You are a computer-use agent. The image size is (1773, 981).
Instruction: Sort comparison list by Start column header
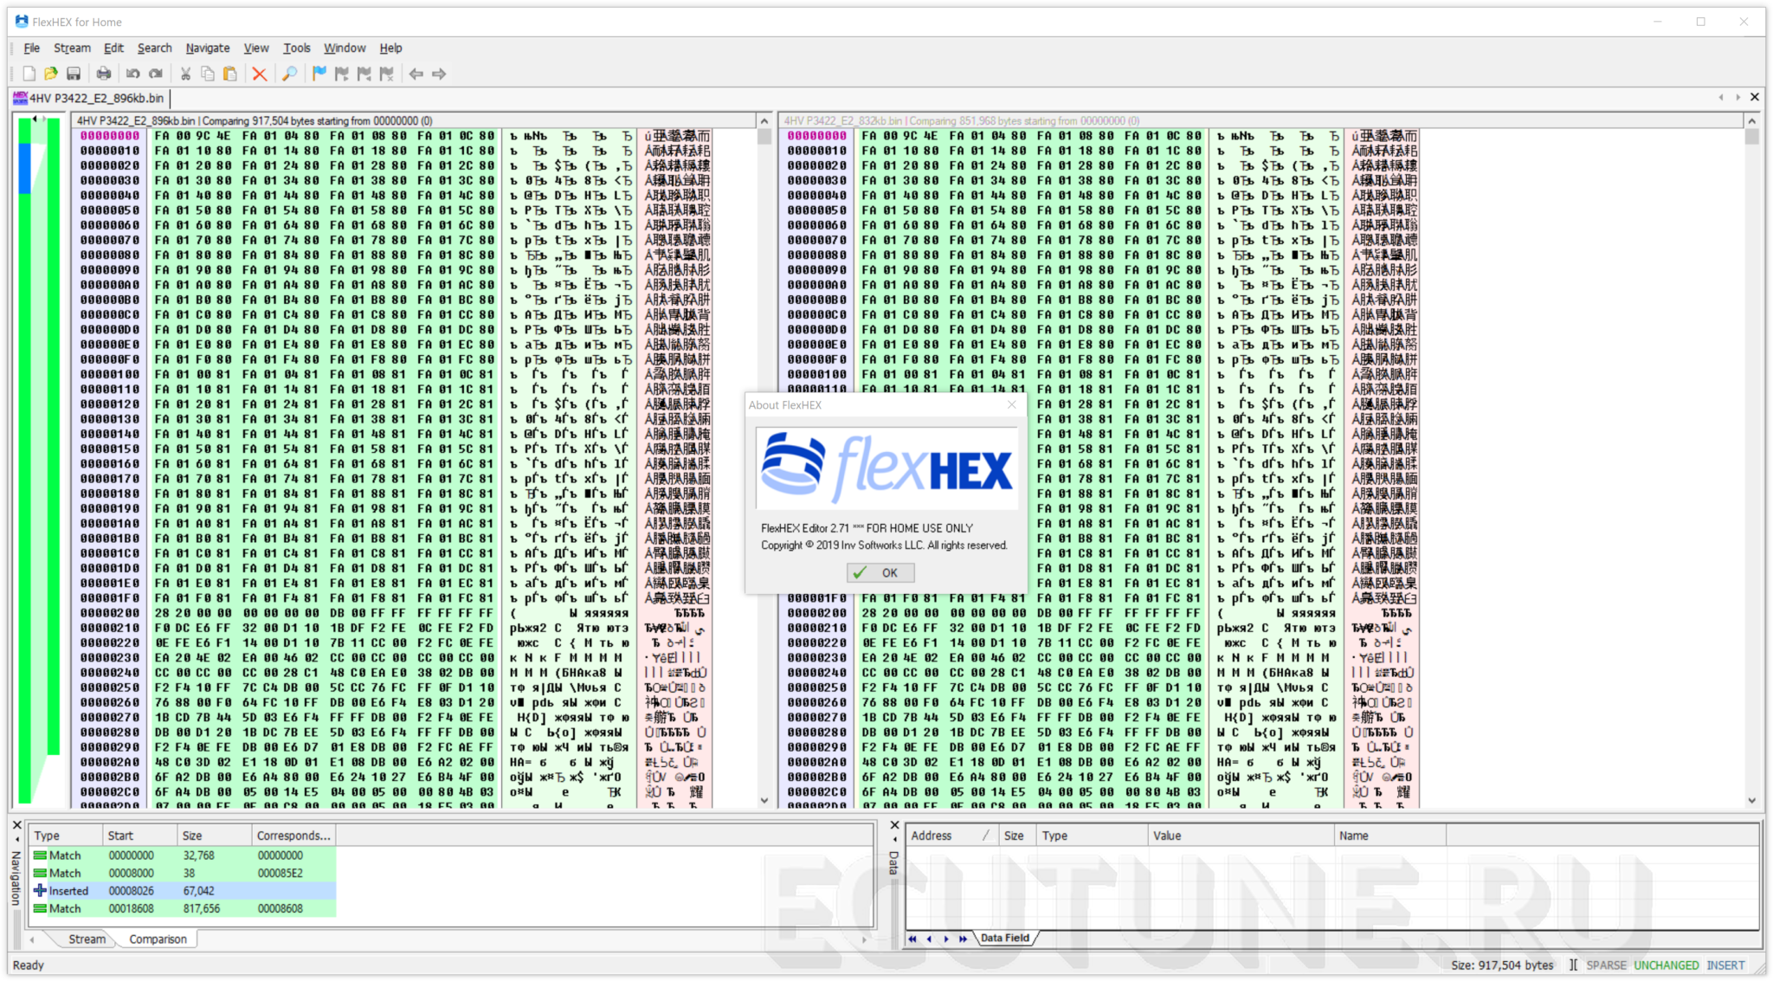pyautogui.click(x=139, y=836)
